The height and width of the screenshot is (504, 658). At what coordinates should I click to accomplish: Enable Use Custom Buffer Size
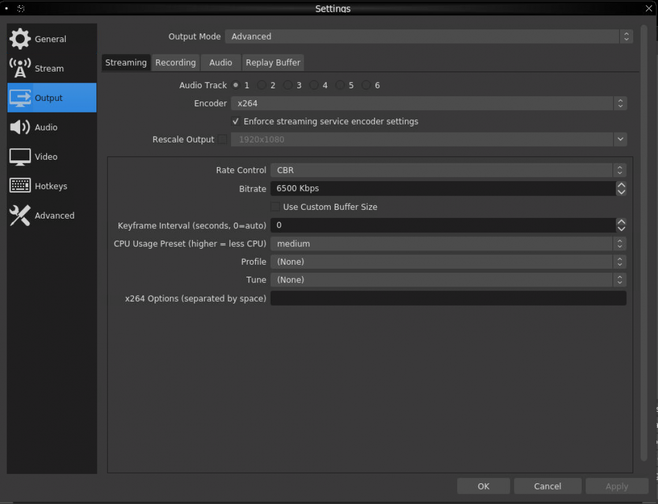click(x=275, y=206)
